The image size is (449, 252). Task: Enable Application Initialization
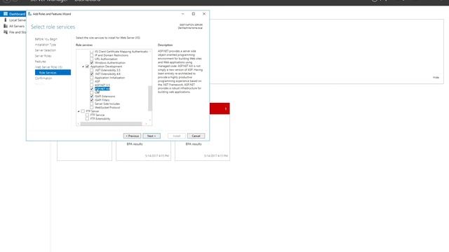(x=92, y=78)
